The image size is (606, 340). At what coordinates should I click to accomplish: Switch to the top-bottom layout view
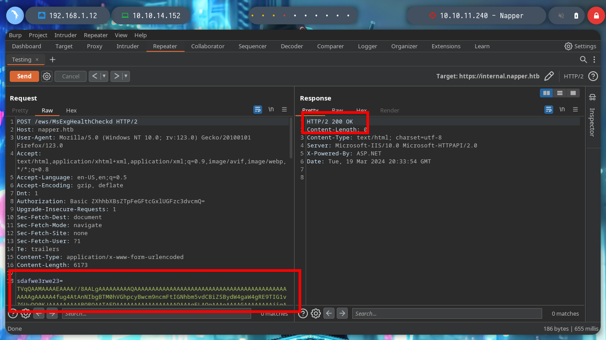(560, 93)
